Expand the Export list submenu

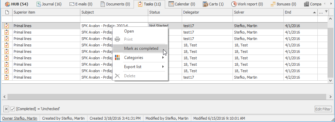pyautogui.click(x=140, y=67)
